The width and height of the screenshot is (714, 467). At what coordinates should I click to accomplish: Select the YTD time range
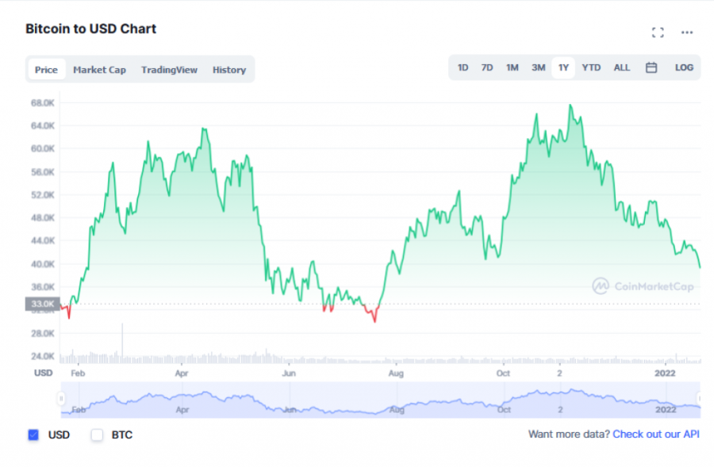pyautogui.click(x=591, y=68)
